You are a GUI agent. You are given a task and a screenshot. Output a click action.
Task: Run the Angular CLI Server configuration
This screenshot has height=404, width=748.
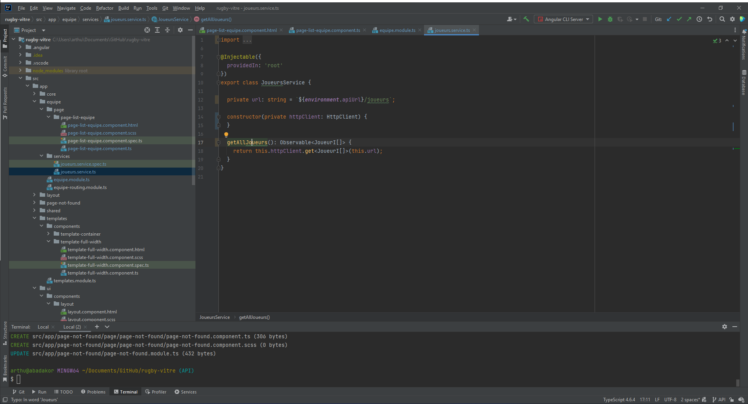(x=600, y=19)
